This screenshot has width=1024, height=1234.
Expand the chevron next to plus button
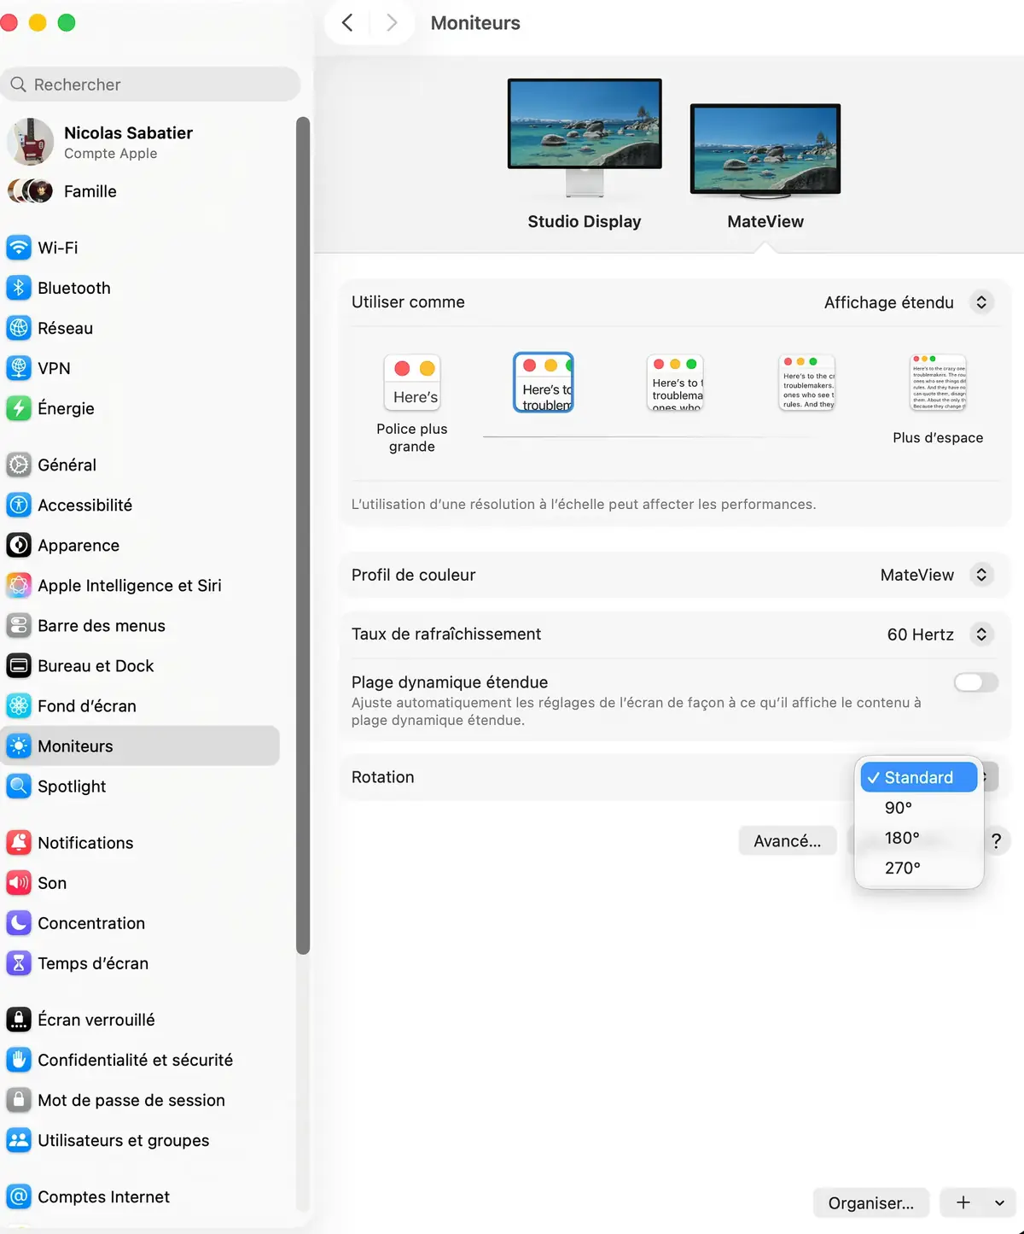coord(999,1202)
